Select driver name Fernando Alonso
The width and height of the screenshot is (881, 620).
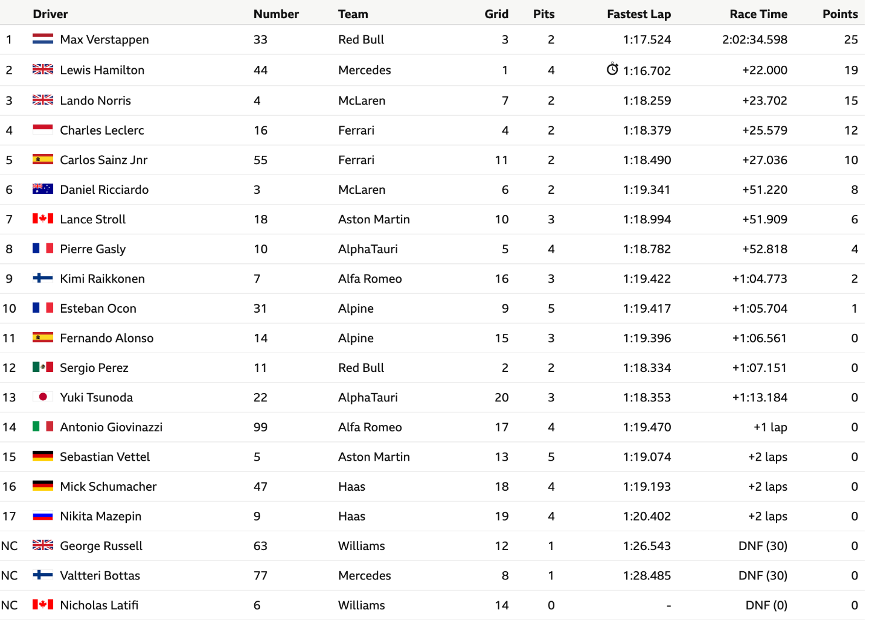107,338
